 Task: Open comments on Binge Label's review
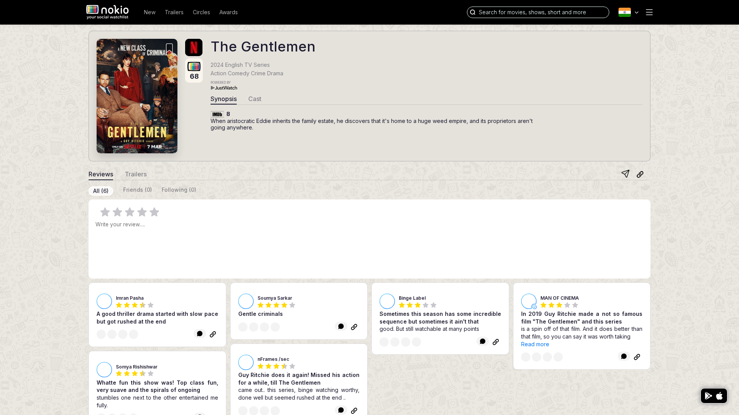click(483, 342)
